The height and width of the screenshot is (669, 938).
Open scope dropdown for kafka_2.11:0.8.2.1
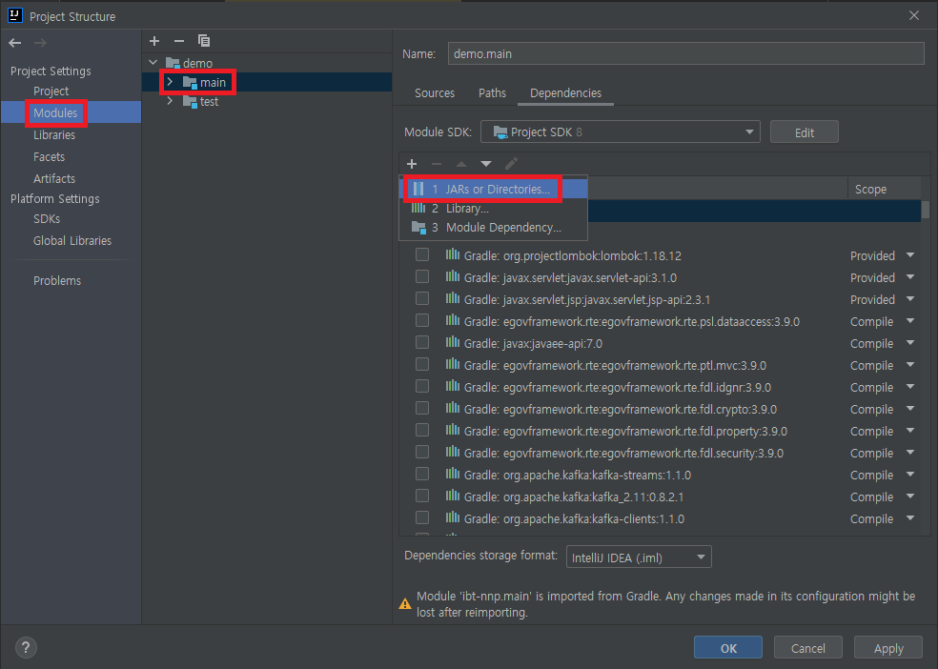pos(910,497)
